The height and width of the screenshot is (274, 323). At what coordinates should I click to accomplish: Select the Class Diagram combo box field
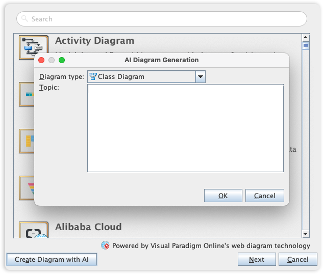(142, 76)
